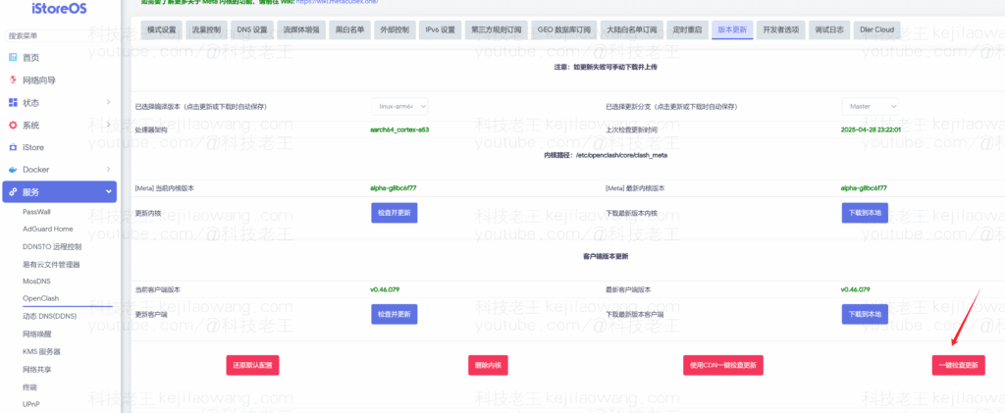Screen dimensions: 1005x413
Task: Select the 外部控制 tab
Action: coord(395,30)
